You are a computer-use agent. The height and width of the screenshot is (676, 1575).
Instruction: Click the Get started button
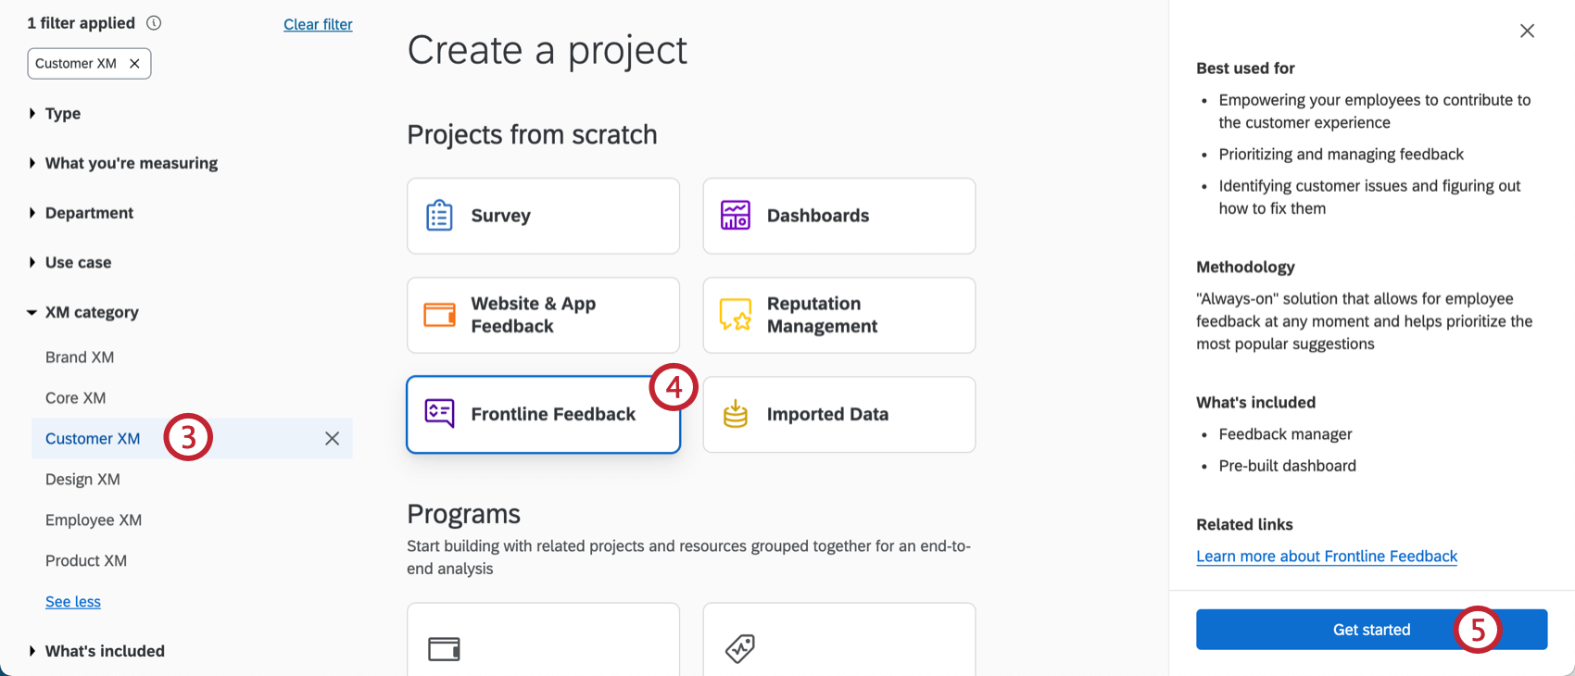pyautogui.click(x=1371, y=629)
